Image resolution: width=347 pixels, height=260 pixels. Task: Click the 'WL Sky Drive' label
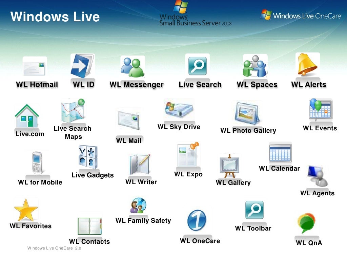pos(179,127)
